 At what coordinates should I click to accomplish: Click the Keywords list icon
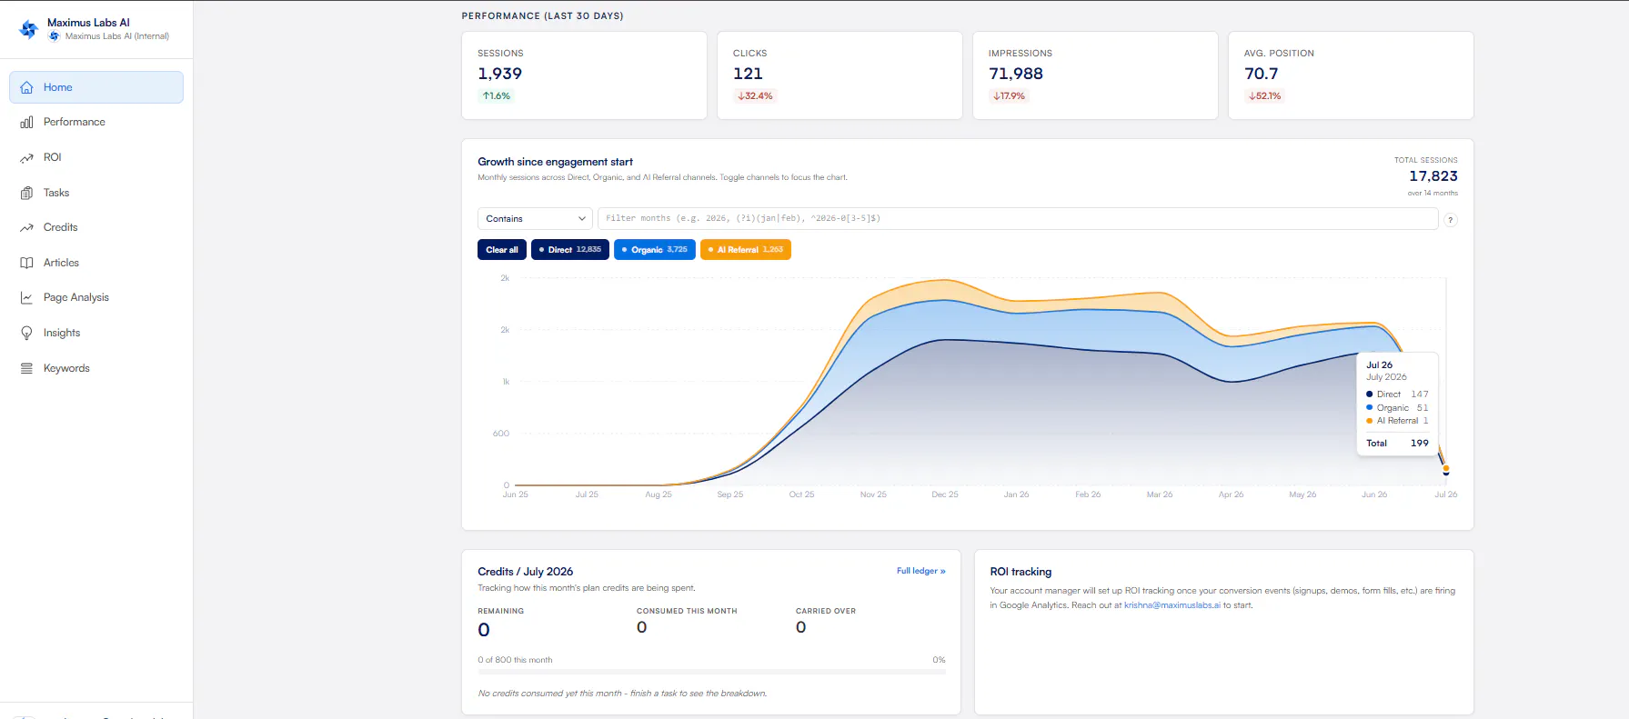26,368
